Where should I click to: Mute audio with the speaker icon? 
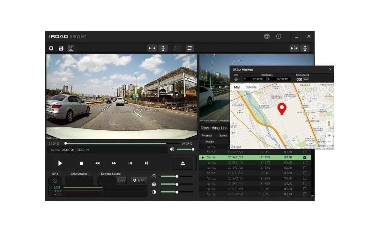coord(172,149)
